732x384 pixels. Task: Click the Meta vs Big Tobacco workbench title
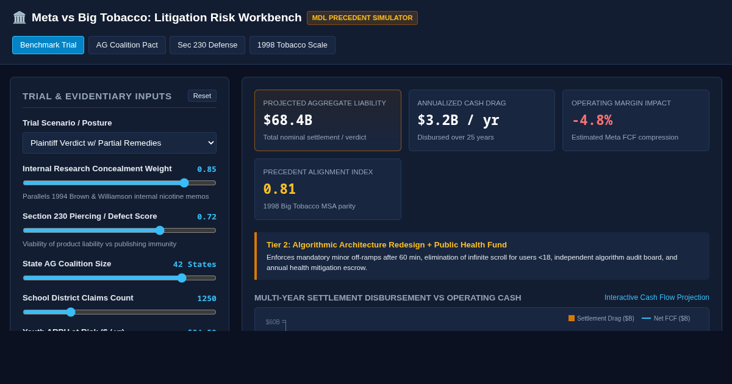[167, 18]
